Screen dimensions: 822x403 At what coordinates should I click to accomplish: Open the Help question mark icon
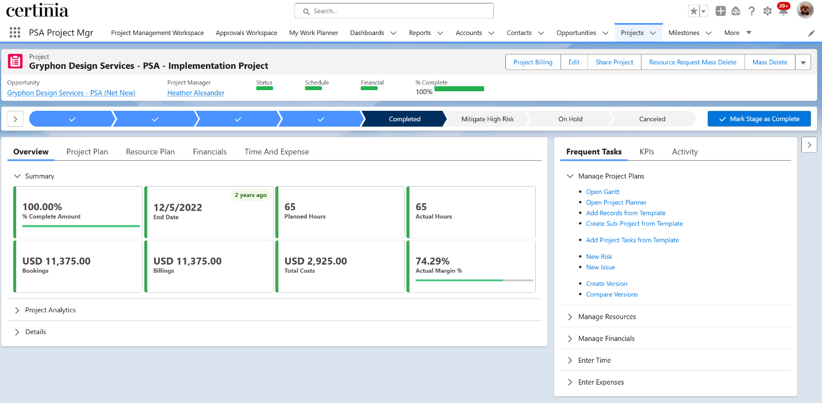tap(752, 11)
